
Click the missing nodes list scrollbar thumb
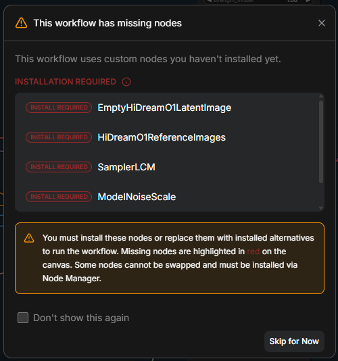tap(321, 142)
